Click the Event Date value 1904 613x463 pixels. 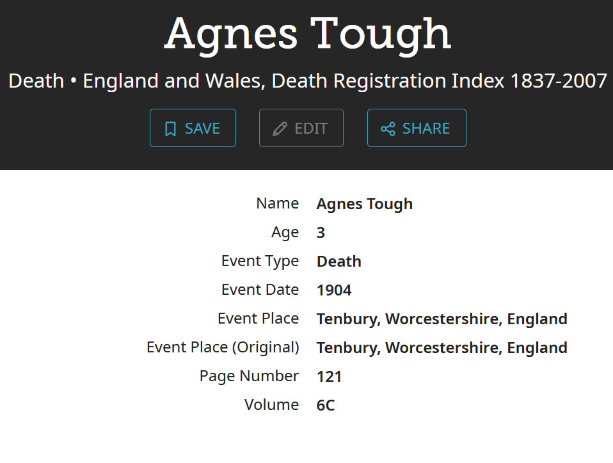click(334, 290)
